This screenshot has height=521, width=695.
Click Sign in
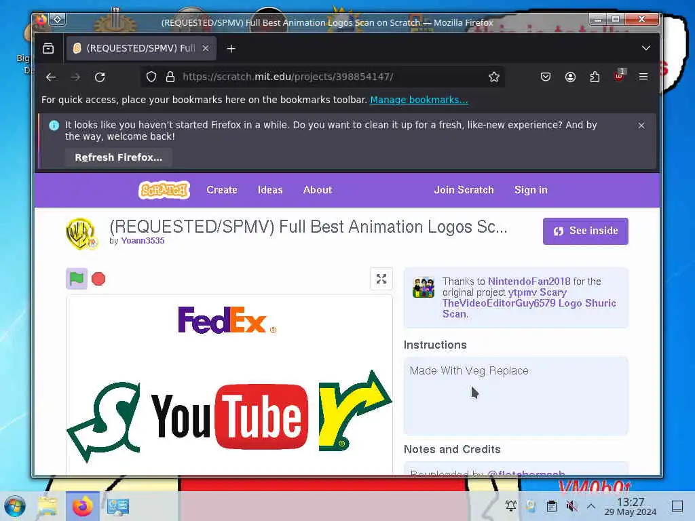pyautogui.click(x=531, y=190)
